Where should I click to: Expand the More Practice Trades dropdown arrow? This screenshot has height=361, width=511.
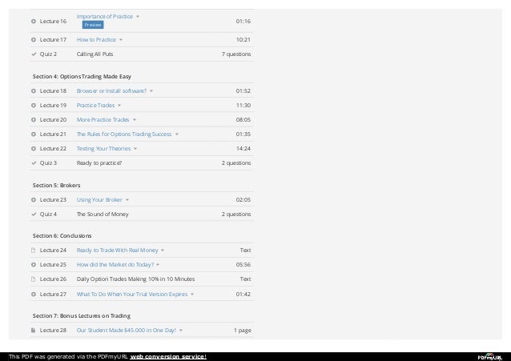click(x=135, y=120)
